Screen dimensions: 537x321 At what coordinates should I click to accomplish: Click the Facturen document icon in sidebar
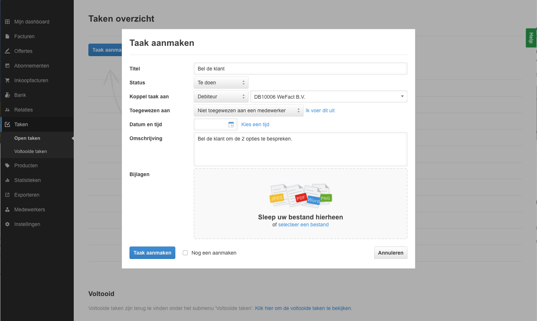pos(7,36)
